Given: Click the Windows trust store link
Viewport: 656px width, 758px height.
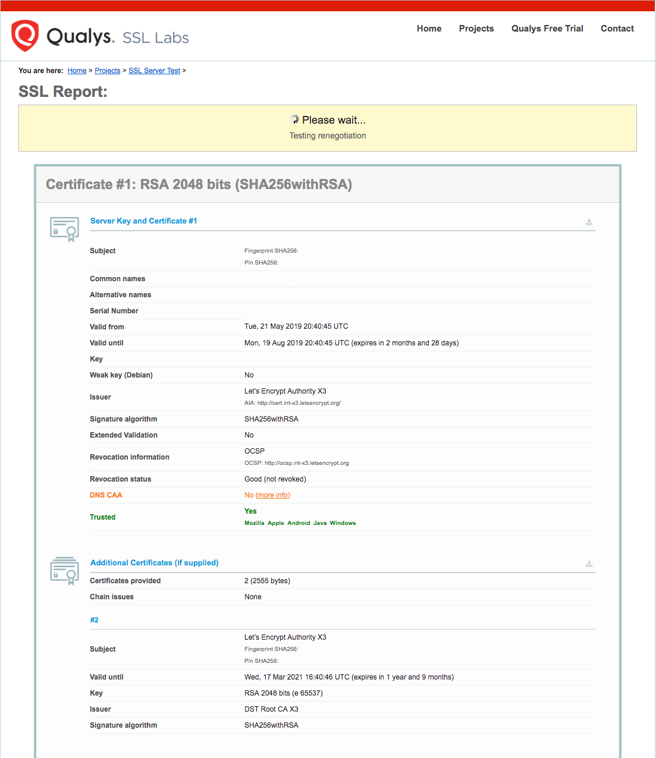Looking at the screenshot, I should 343,523.
